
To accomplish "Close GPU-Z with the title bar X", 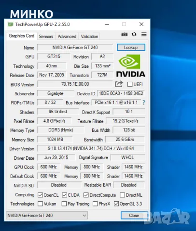I will tap(141, 24).
